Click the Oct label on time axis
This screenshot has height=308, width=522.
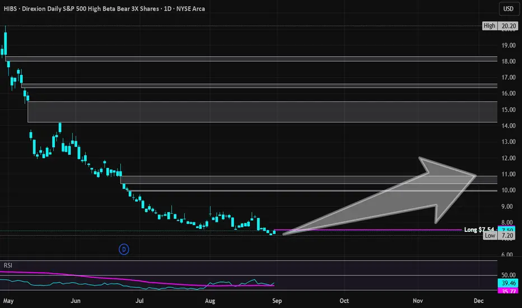(344, 301)
